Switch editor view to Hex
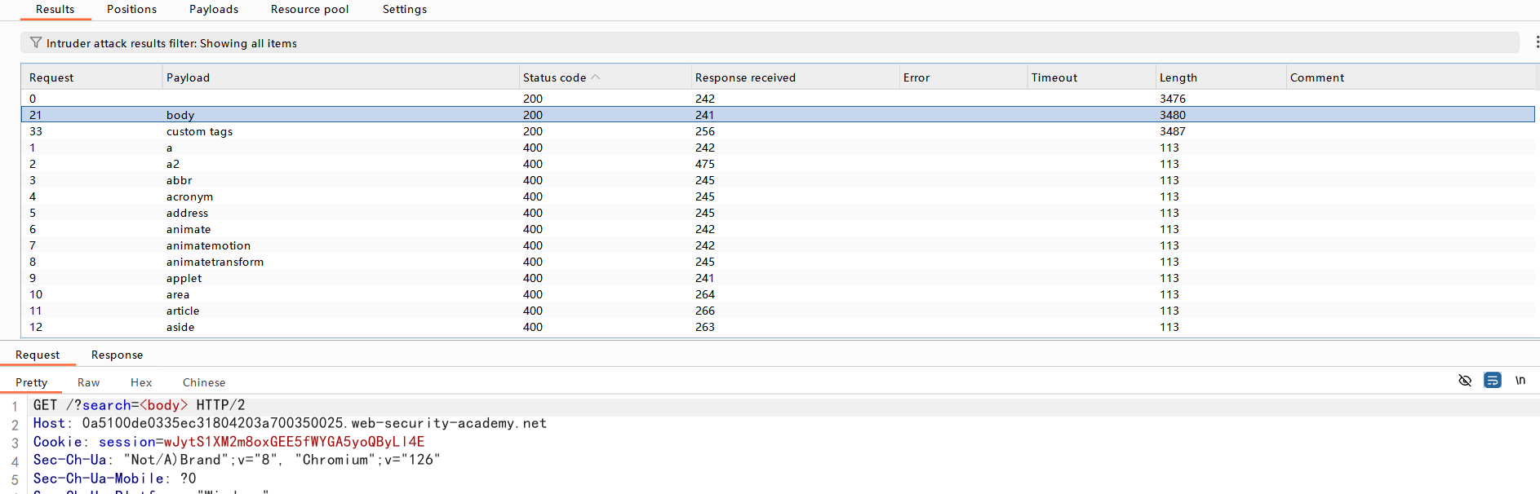The width and height of the screenshot is (1540, 494). point(141,382)
